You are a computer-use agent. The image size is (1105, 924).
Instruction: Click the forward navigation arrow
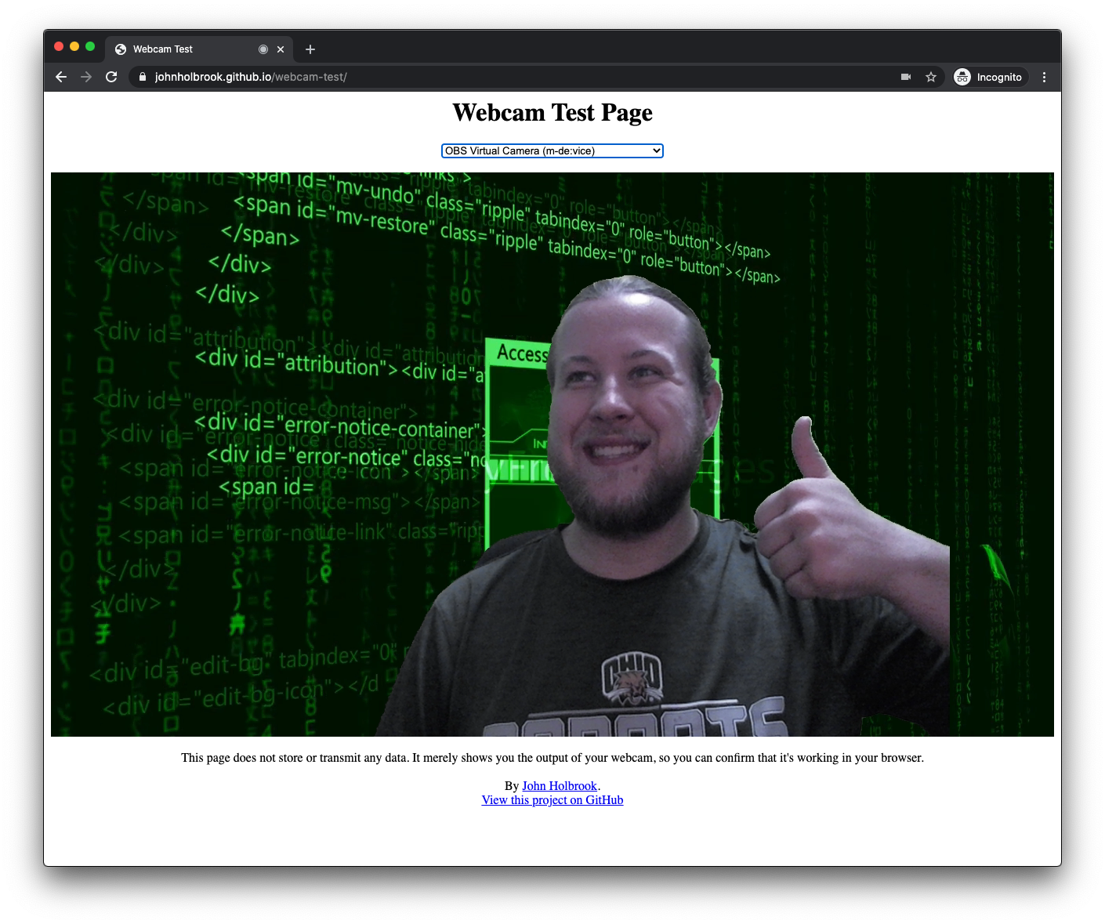click(x=86, y=77)
